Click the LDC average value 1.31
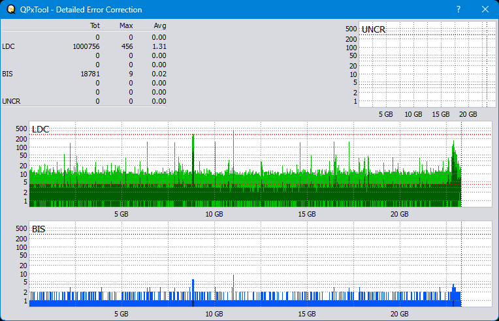The height and width of the screenshot is (321, 499). pos(159,46)
